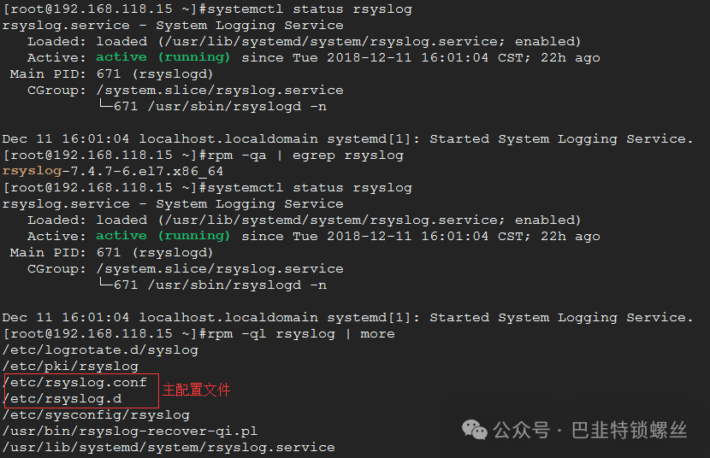The image size is (710, 458).
Task: Click the red '主配置文件' annotation label
Action: [196, 390]
